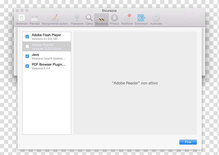The height and width of the screenshot is (155, 219).
Task: Select the highlighted Adobe Reader entry
Action: click(47, 46)
